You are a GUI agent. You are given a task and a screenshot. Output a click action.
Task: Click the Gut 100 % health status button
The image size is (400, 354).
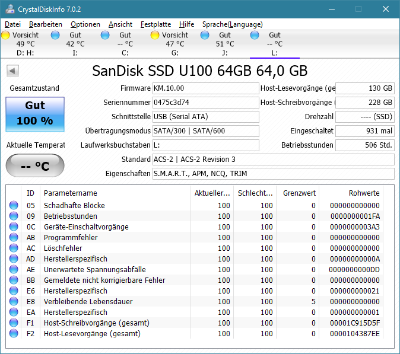coord(35,114)
